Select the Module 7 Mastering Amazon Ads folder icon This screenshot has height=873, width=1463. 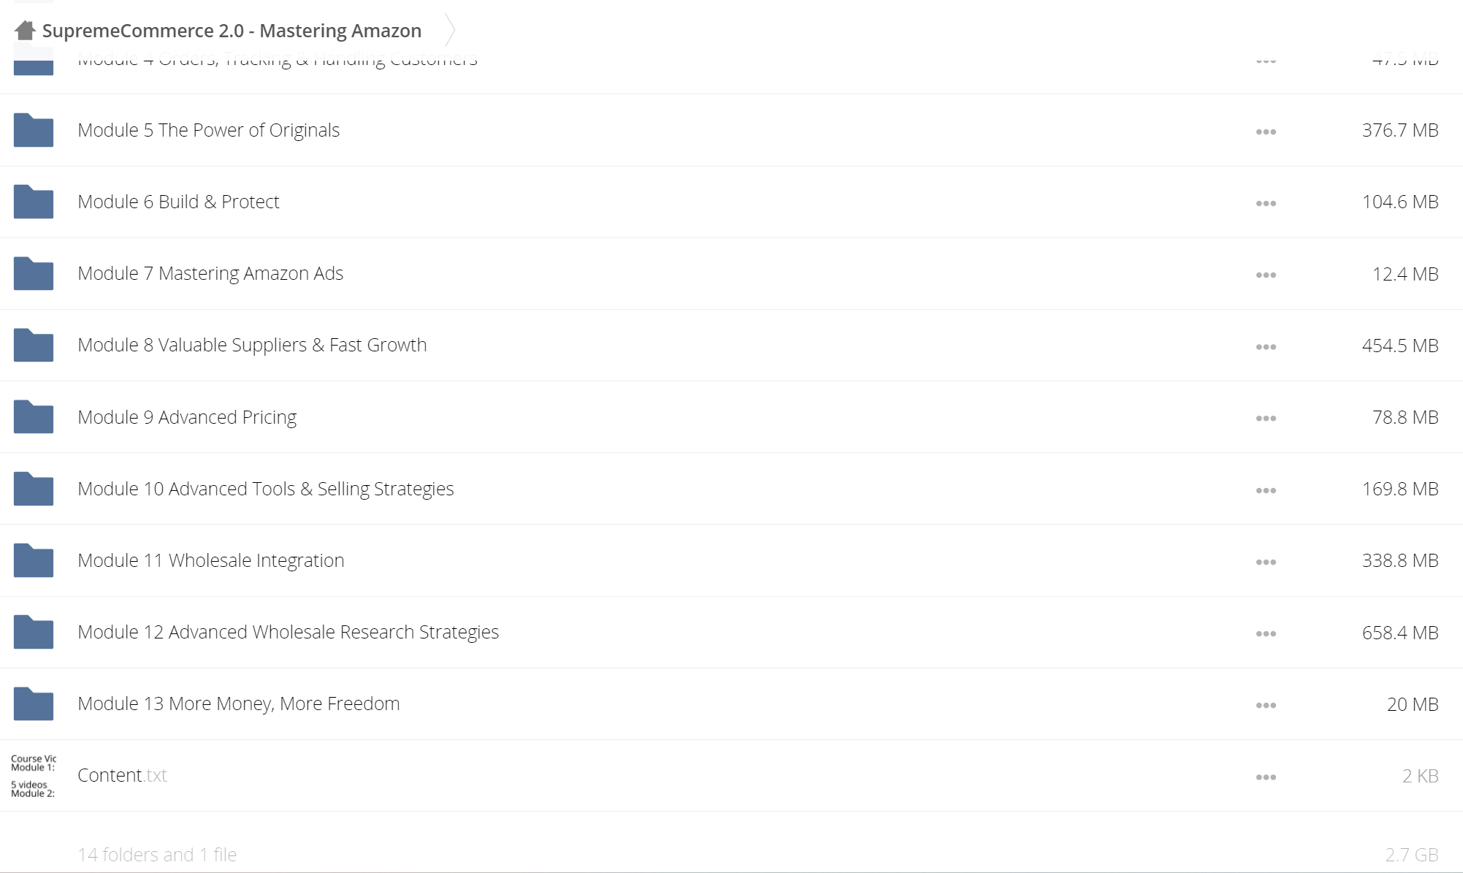pos(34,273)
